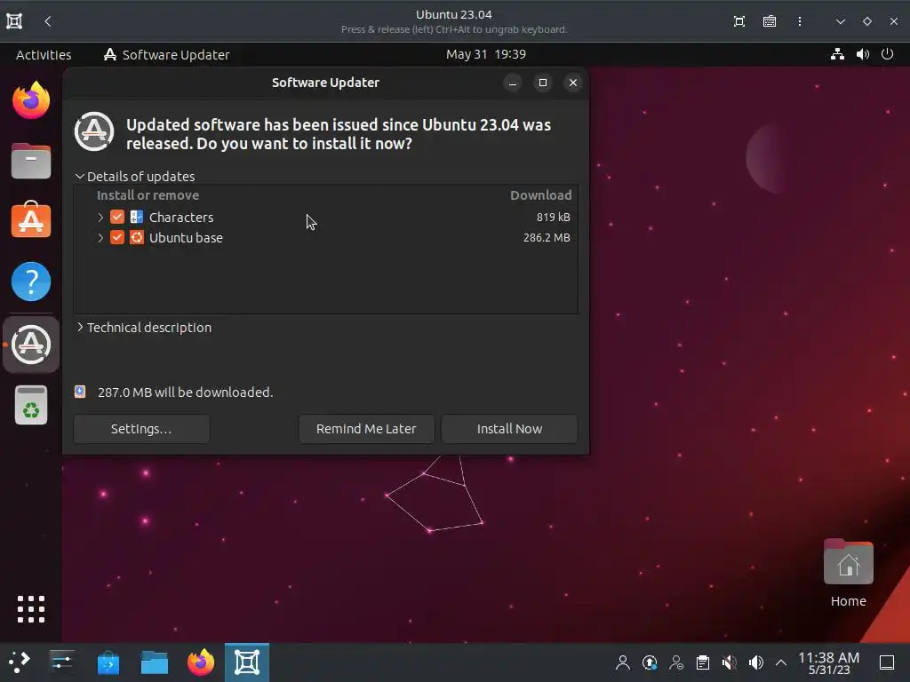The width and height of the screenshot is (910, 682).
Task: Show hidden tray icons with the up arrow
Action: point(781,662)
